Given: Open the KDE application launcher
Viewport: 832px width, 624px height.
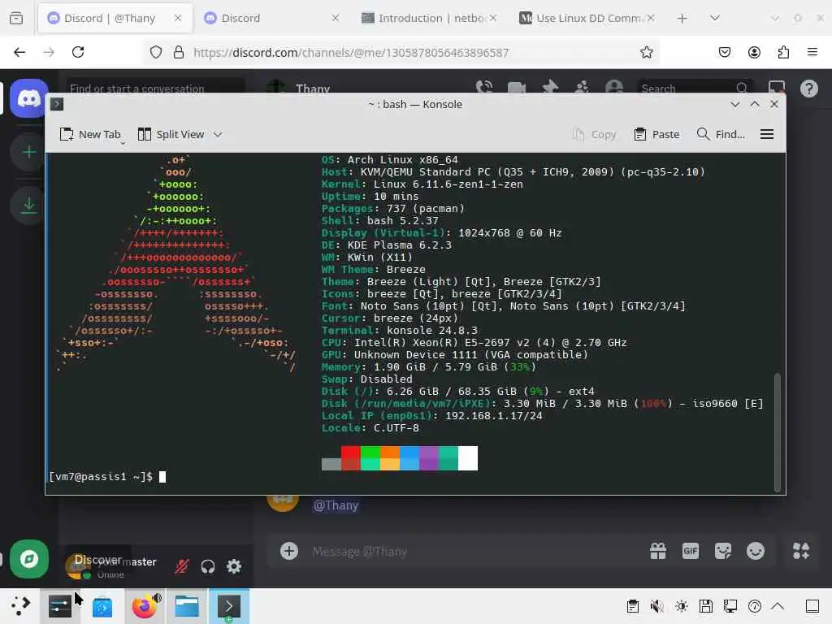Looking at the screenshot, I should (20, 606).
